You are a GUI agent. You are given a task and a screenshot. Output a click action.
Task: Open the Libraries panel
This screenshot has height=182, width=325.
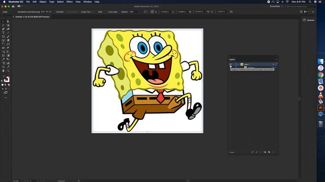point(309,20)
